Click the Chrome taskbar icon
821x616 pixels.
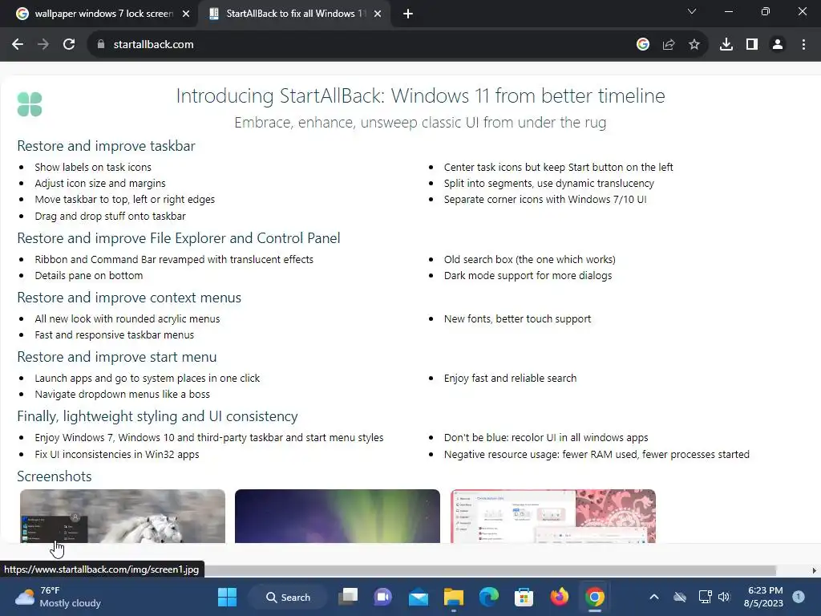[x=595, y=597]
